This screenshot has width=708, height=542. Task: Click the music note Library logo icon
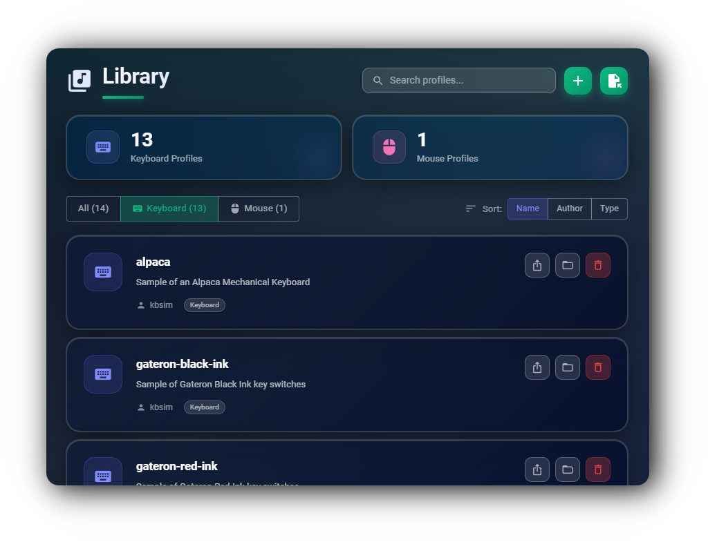[x=78, y=79]
